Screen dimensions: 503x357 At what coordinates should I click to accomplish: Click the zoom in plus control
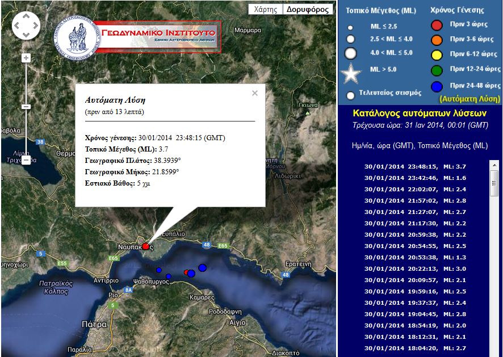(25, 57)
